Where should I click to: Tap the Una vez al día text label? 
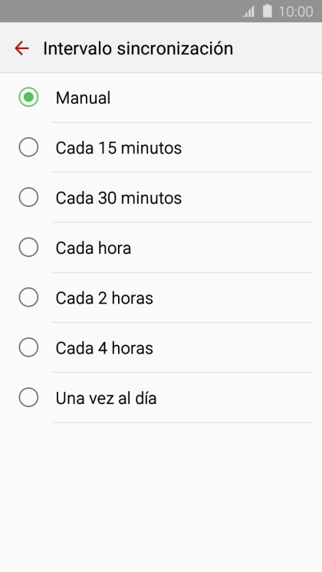coord(106,398)
